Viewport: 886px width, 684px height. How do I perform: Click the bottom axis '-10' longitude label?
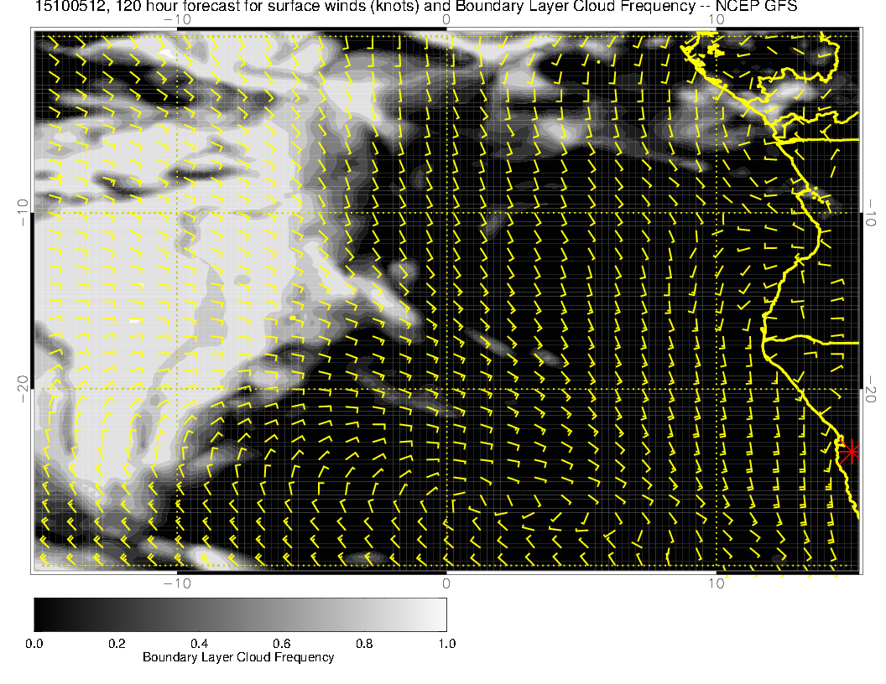177,583
